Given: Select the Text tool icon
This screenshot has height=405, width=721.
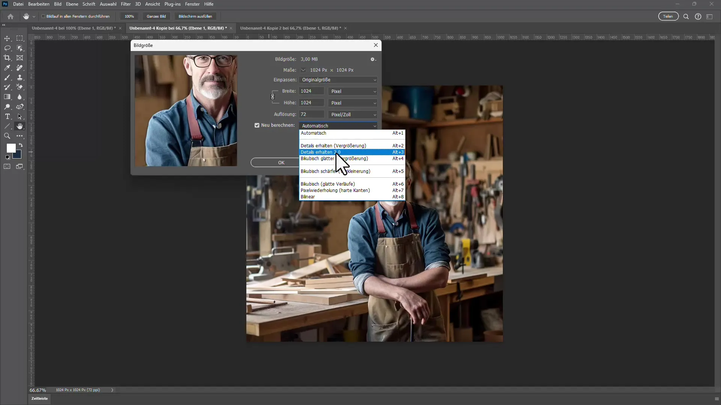Looking at the screenshot, I should click(x=7, y=117).
